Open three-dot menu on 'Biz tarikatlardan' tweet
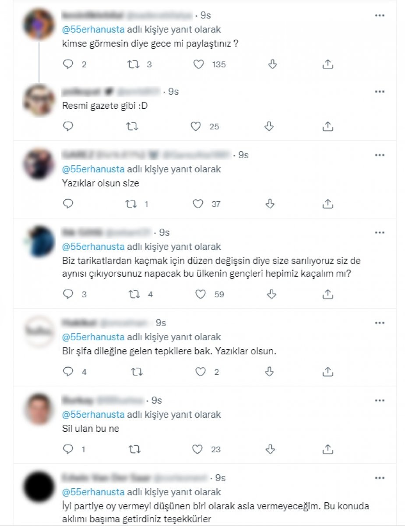The width and height of the screenshot is (405, 526). tap(380, 232)
